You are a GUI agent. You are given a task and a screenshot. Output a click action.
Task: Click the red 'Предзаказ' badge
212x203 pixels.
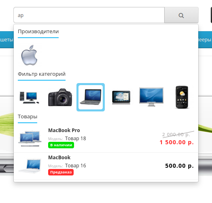pyautogui.click(x=61, y=172)
